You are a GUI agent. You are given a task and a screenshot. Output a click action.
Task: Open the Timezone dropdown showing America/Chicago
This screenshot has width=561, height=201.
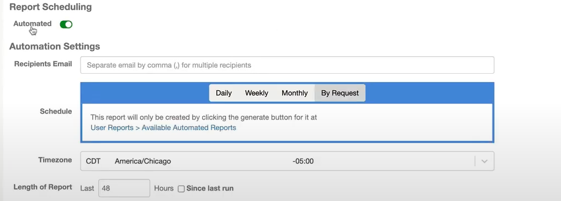click(287, 161)
